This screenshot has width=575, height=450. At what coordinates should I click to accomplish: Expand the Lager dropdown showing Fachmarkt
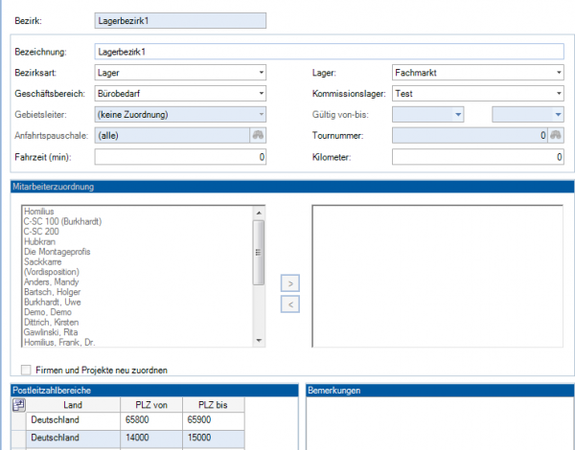(557, 72)
